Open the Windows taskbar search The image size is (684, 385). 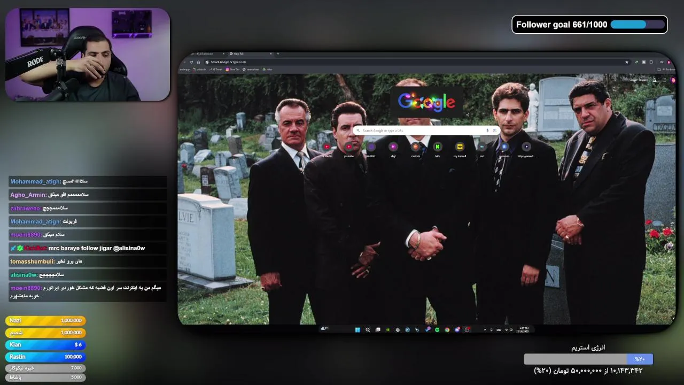(x=368, y=330)
